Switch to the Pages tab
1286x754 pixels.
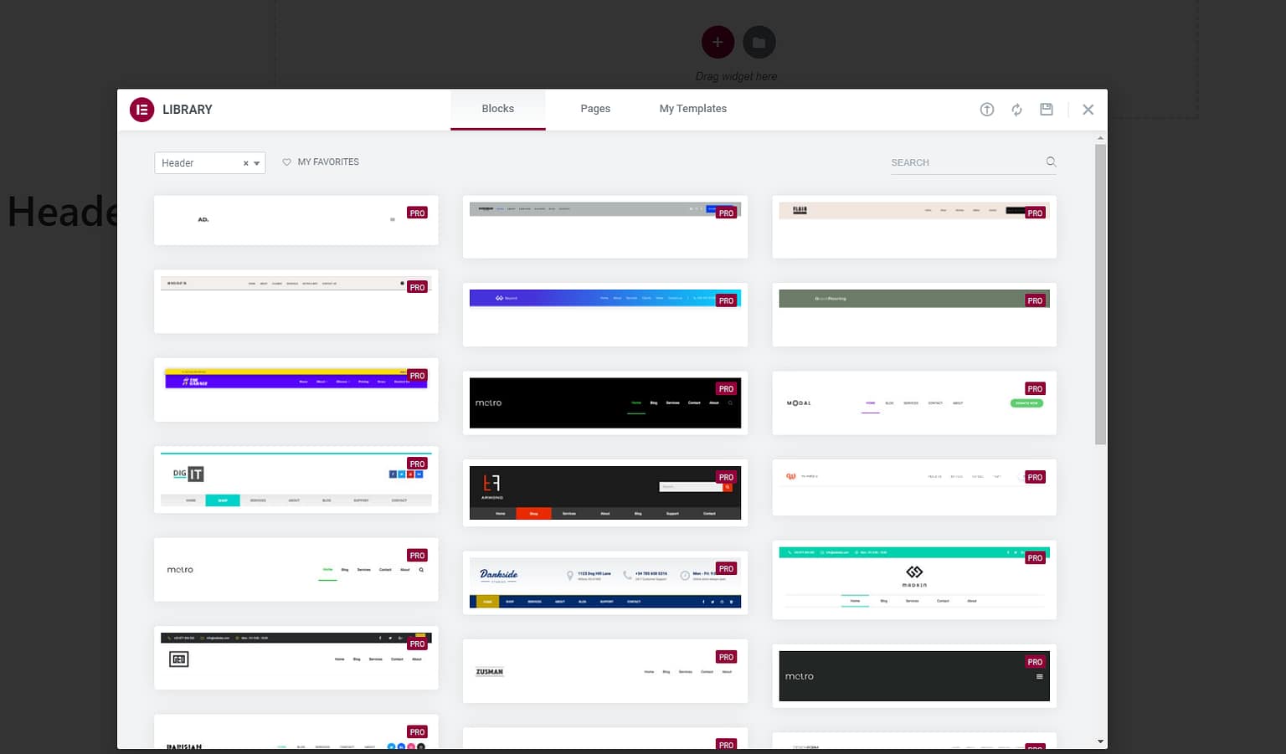tap(595, 109)
